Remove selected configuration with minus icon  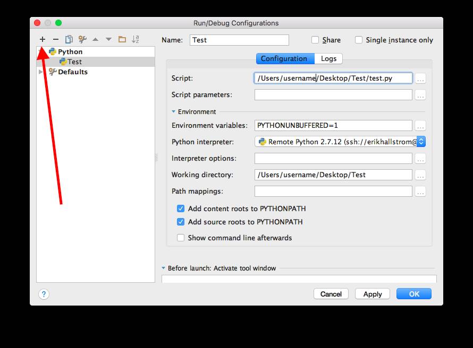pos(56,39)
